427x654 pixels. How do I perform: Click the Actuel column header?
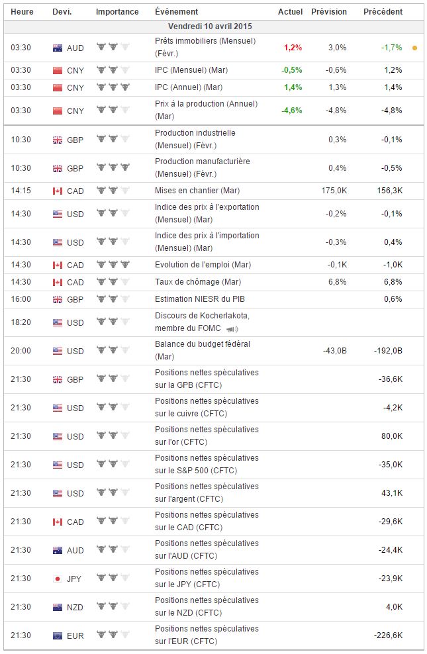pyautogui.click(x=290, y=12)
